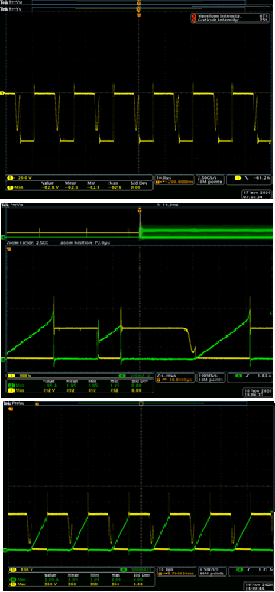The height and width of the screenshot is (592, 275).
Task: Click the green overview-window channel 4 marker
Action: click(3, 238)
